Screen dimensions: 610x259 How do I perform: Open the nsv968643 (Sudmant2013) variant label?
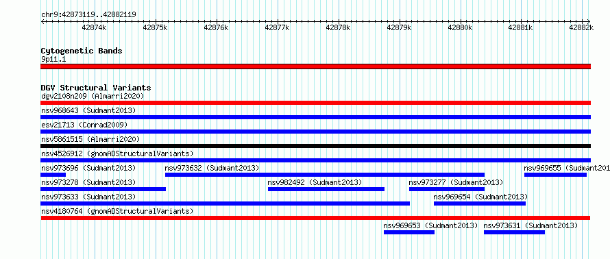point(88,110)
